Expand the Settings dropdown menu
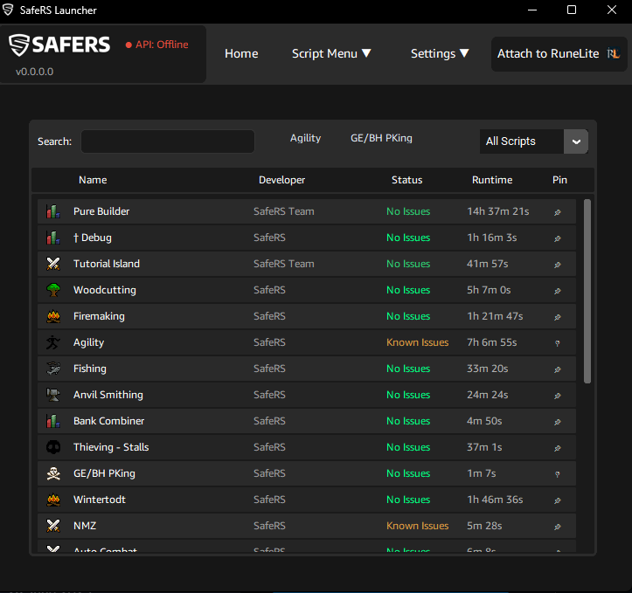 point(440,53)
